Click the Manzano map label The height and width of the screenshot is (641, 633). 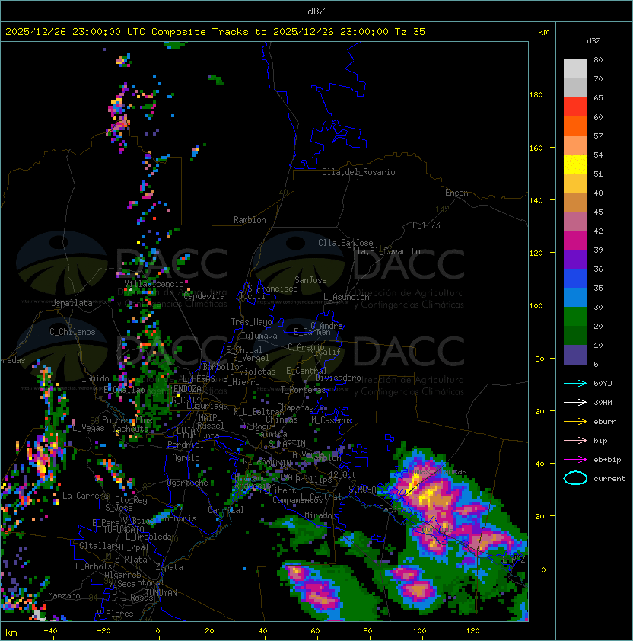64,595
